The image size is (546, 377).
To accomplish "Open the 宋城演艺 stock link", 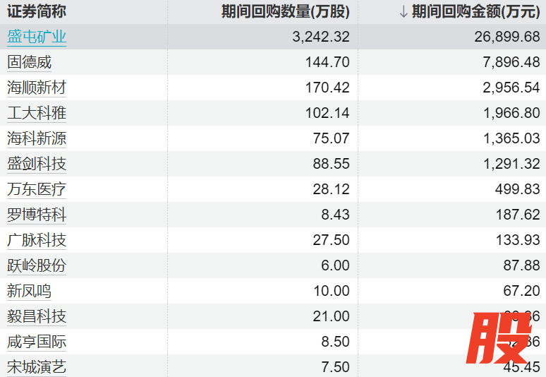I will pos(37,367).
